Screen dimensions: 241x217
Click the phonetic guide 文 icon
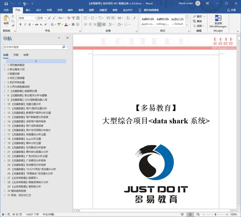pos(73,18)
